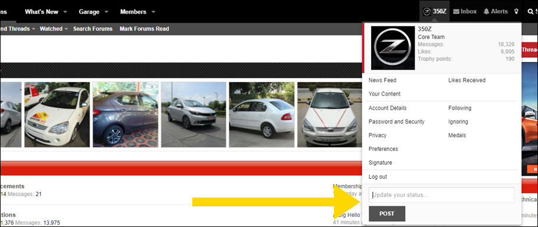Open white Ford with ribbon thumbnail
Image resolution: width=538 pixels, height=227 pixels.
330,114
